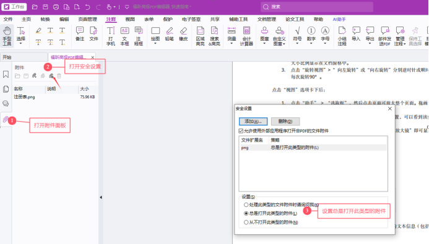Select the 手型工具 hand tool
Viewport: 429px width, 244px height.
click(x=7, y=36)
